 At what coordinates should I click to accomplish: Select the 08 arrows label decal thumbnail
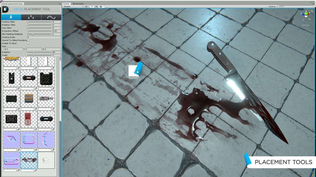coord(46,99)
